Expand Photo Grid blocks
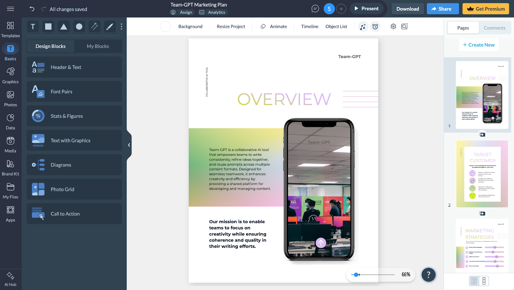 pos(74,189)
